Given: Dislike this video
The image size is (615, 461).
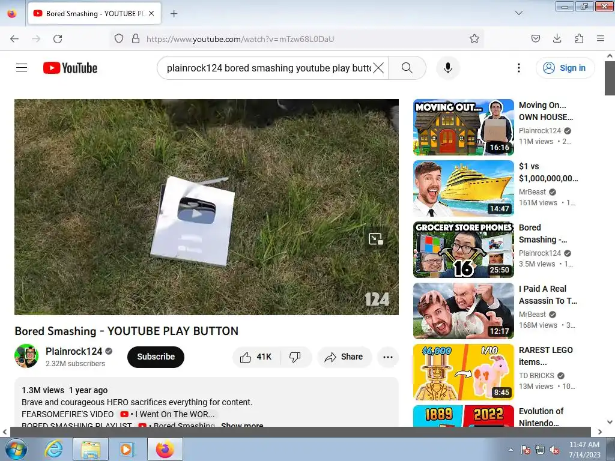Looking at the screenshot, I should point(295,357).
